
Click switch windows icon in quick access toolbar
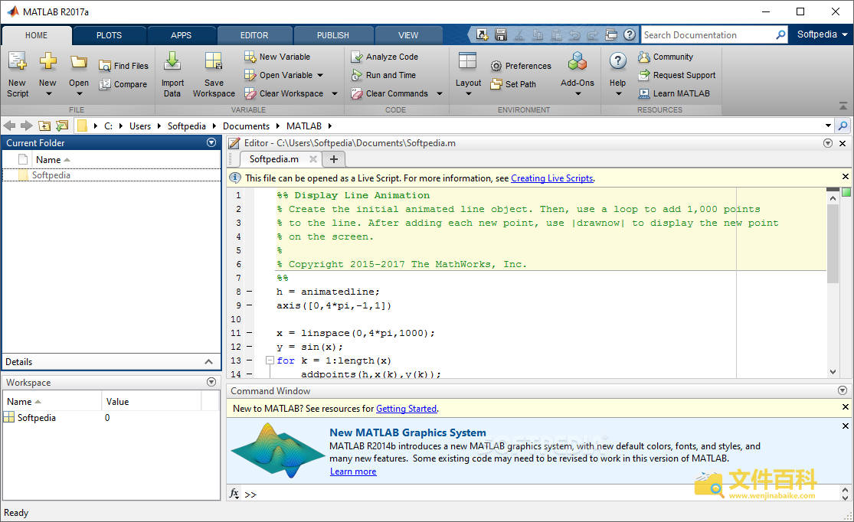pyautogui.click(x=611, y=35)
